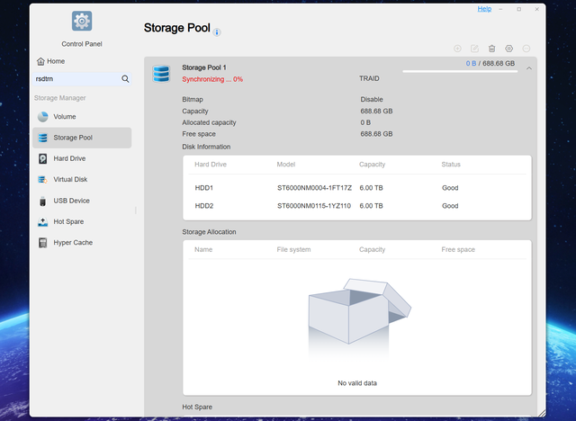Open the Virtual Disk section
Image resolution: width=576 pixels, height=421 pixels.
point(82,180)
